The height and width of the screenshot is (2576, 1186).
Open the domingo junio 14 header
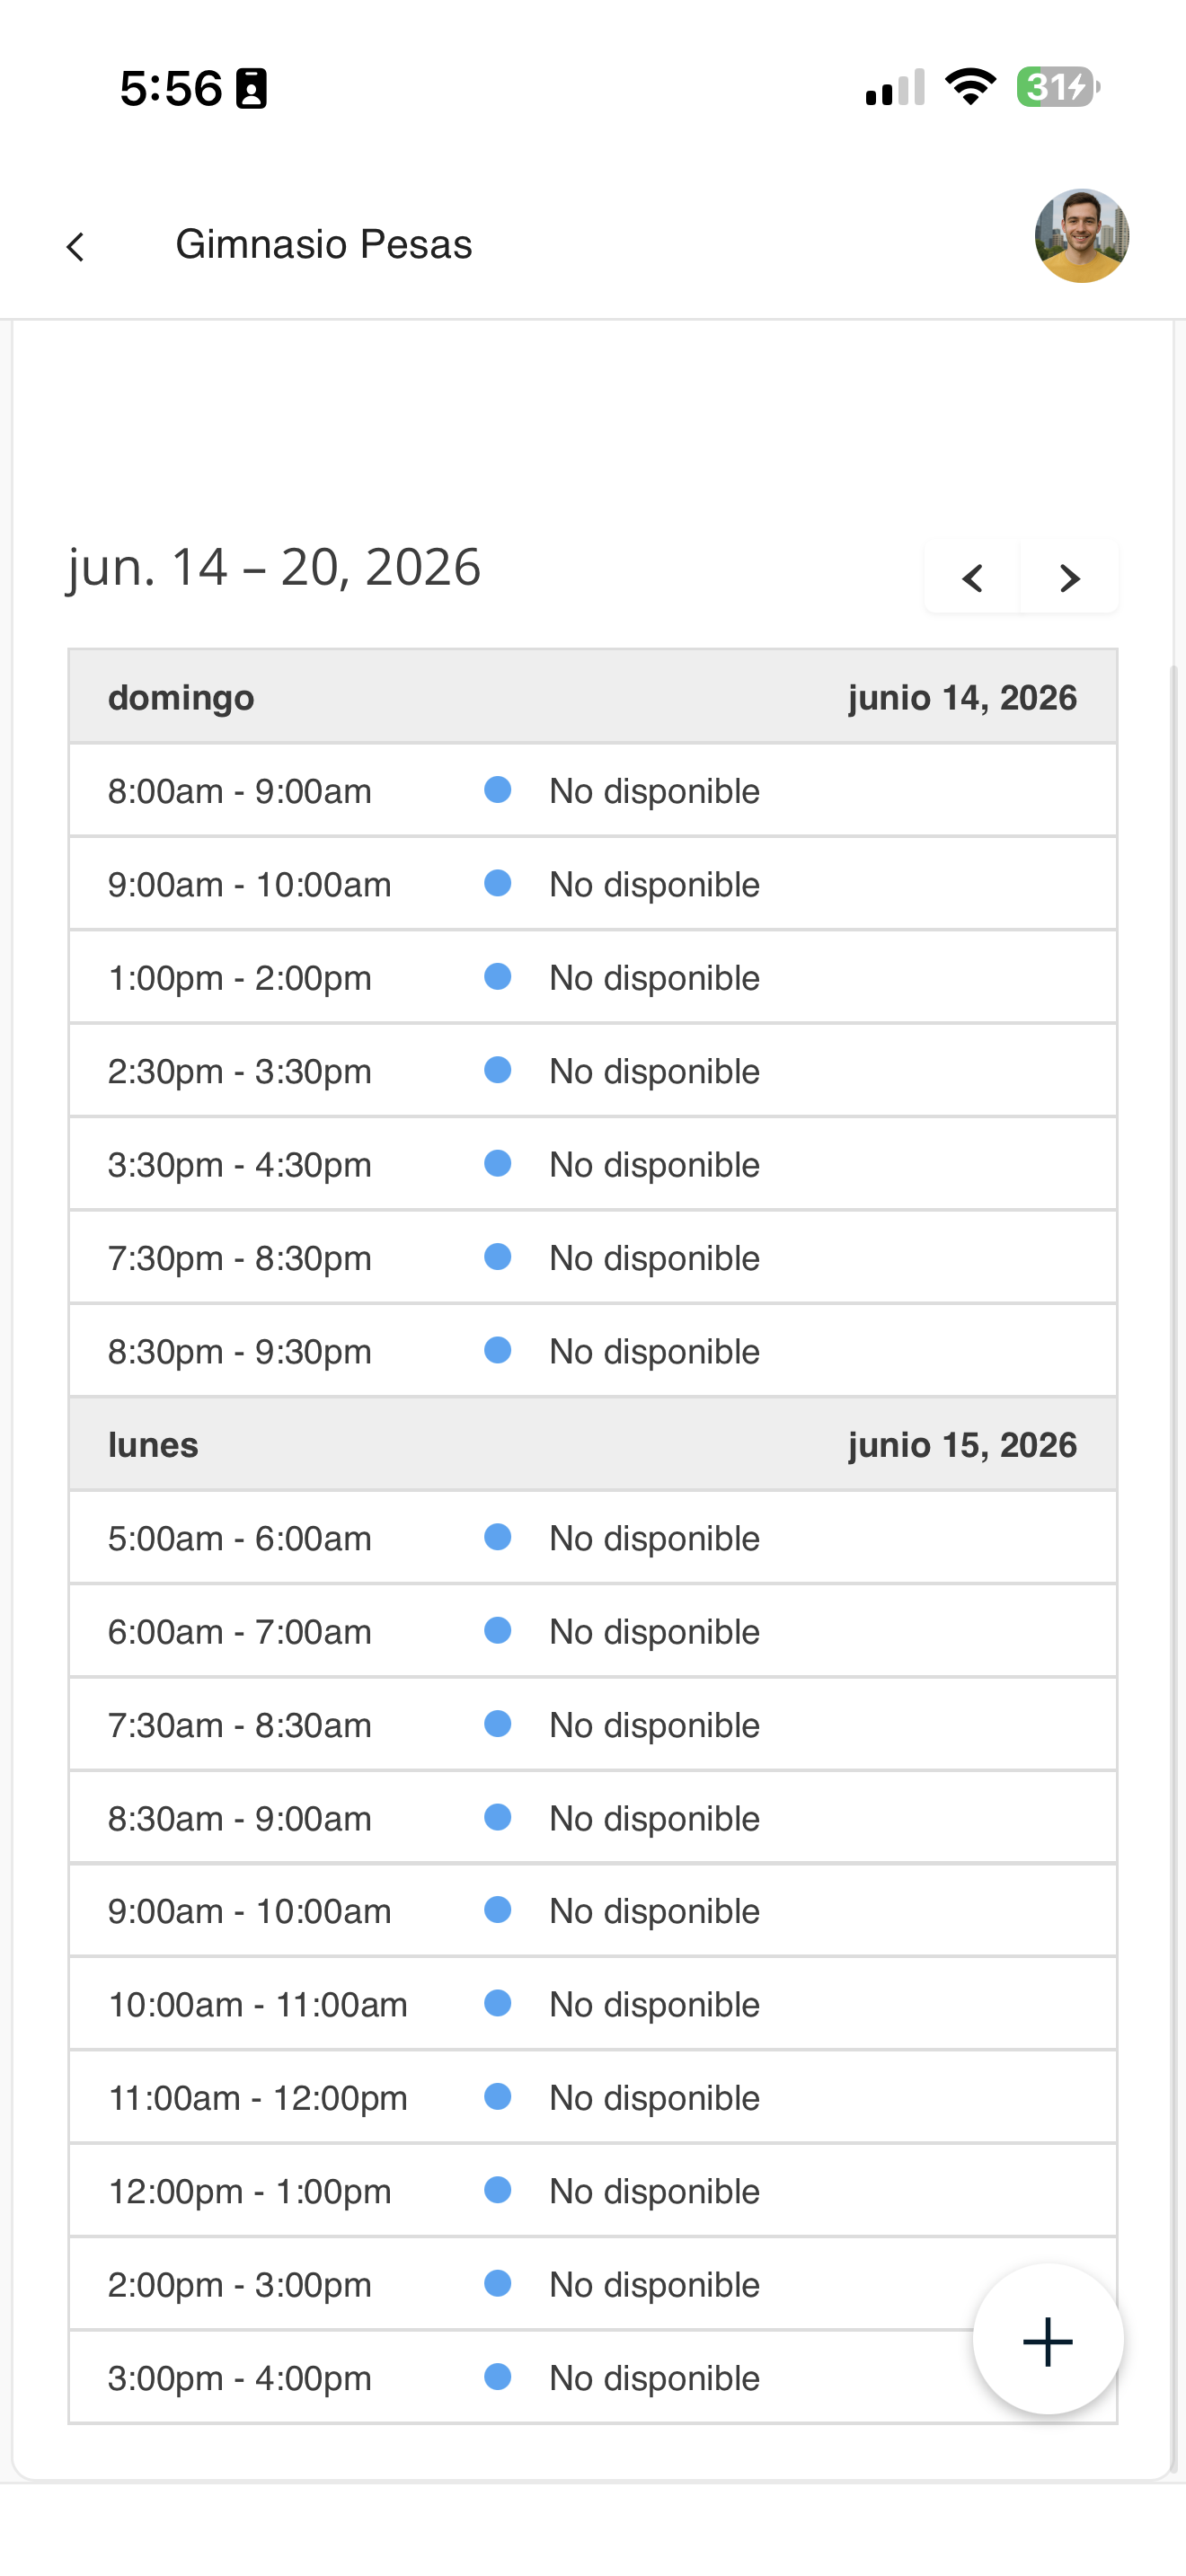point(593,697)
